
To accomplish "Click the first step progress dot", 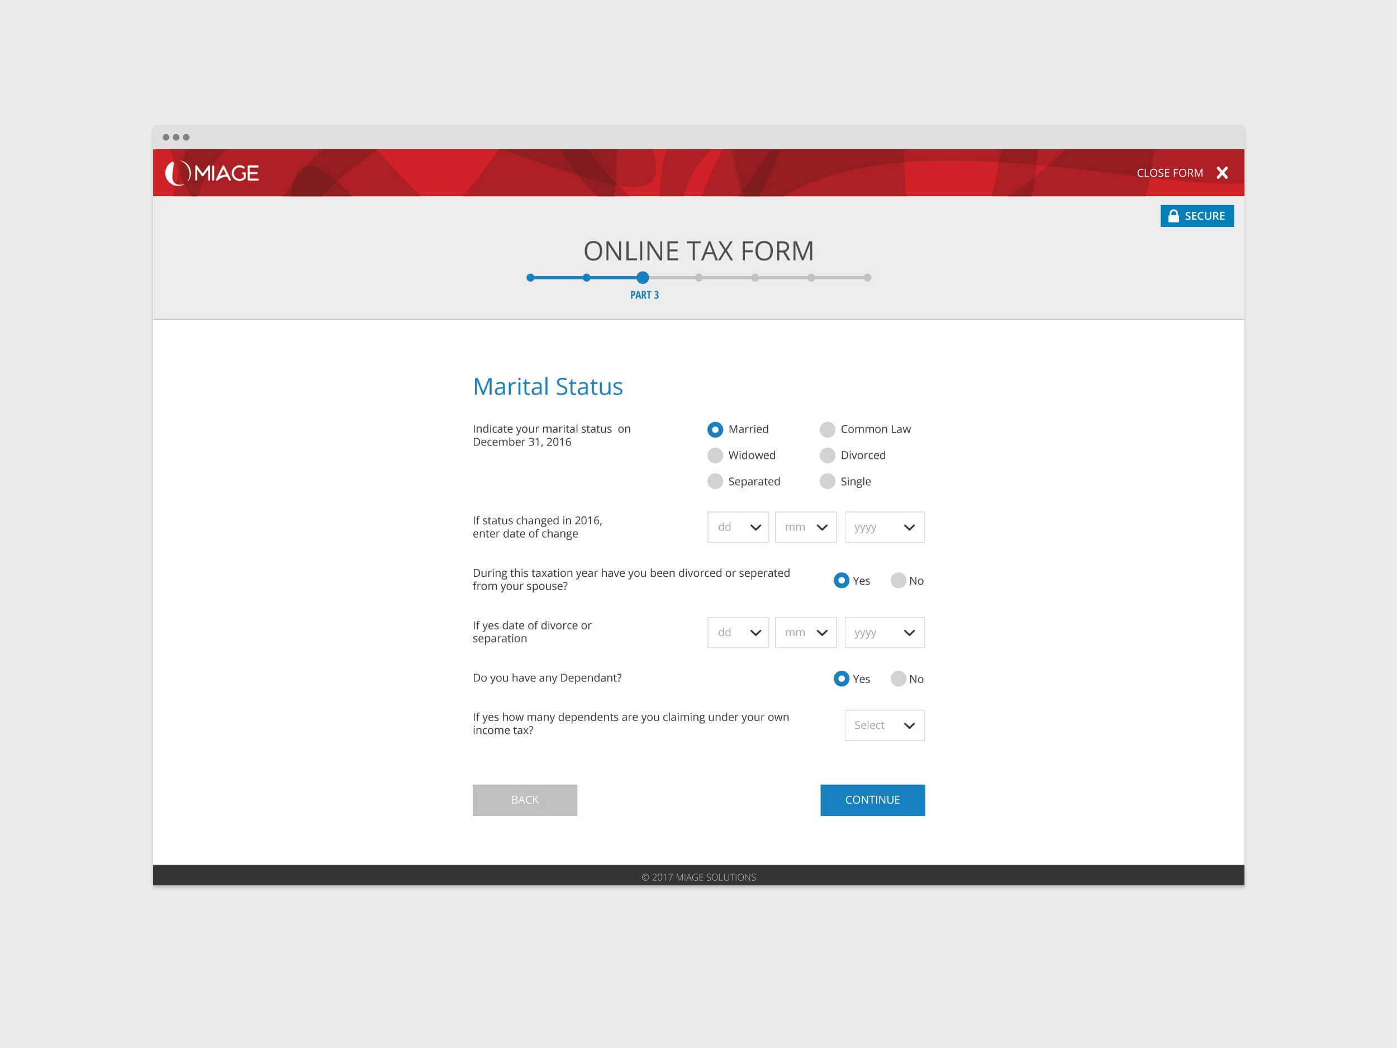I will (530, 277).
